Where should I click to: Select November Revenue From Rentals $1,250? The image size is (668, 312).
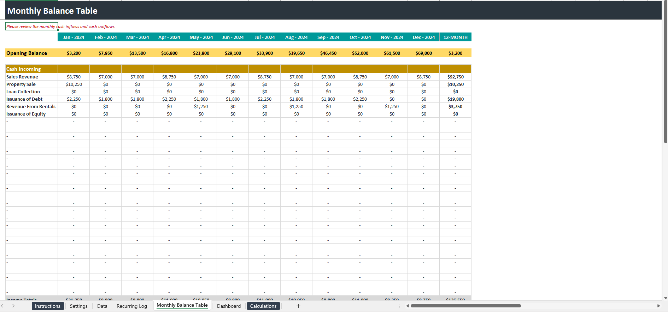click(x=392, y=106)
